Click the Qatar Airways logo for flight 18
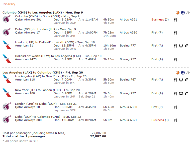193x143 pixels. (x=7, y=106)
